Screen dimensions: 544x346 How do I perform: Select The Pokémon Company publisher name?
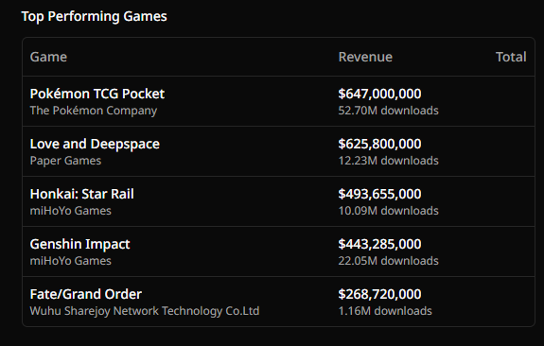click(x=94, y=111)
